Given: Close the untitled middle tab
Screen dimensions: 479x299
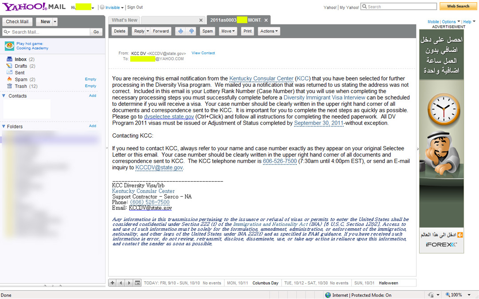Looking at the screenshot, I should pos(201,20).
